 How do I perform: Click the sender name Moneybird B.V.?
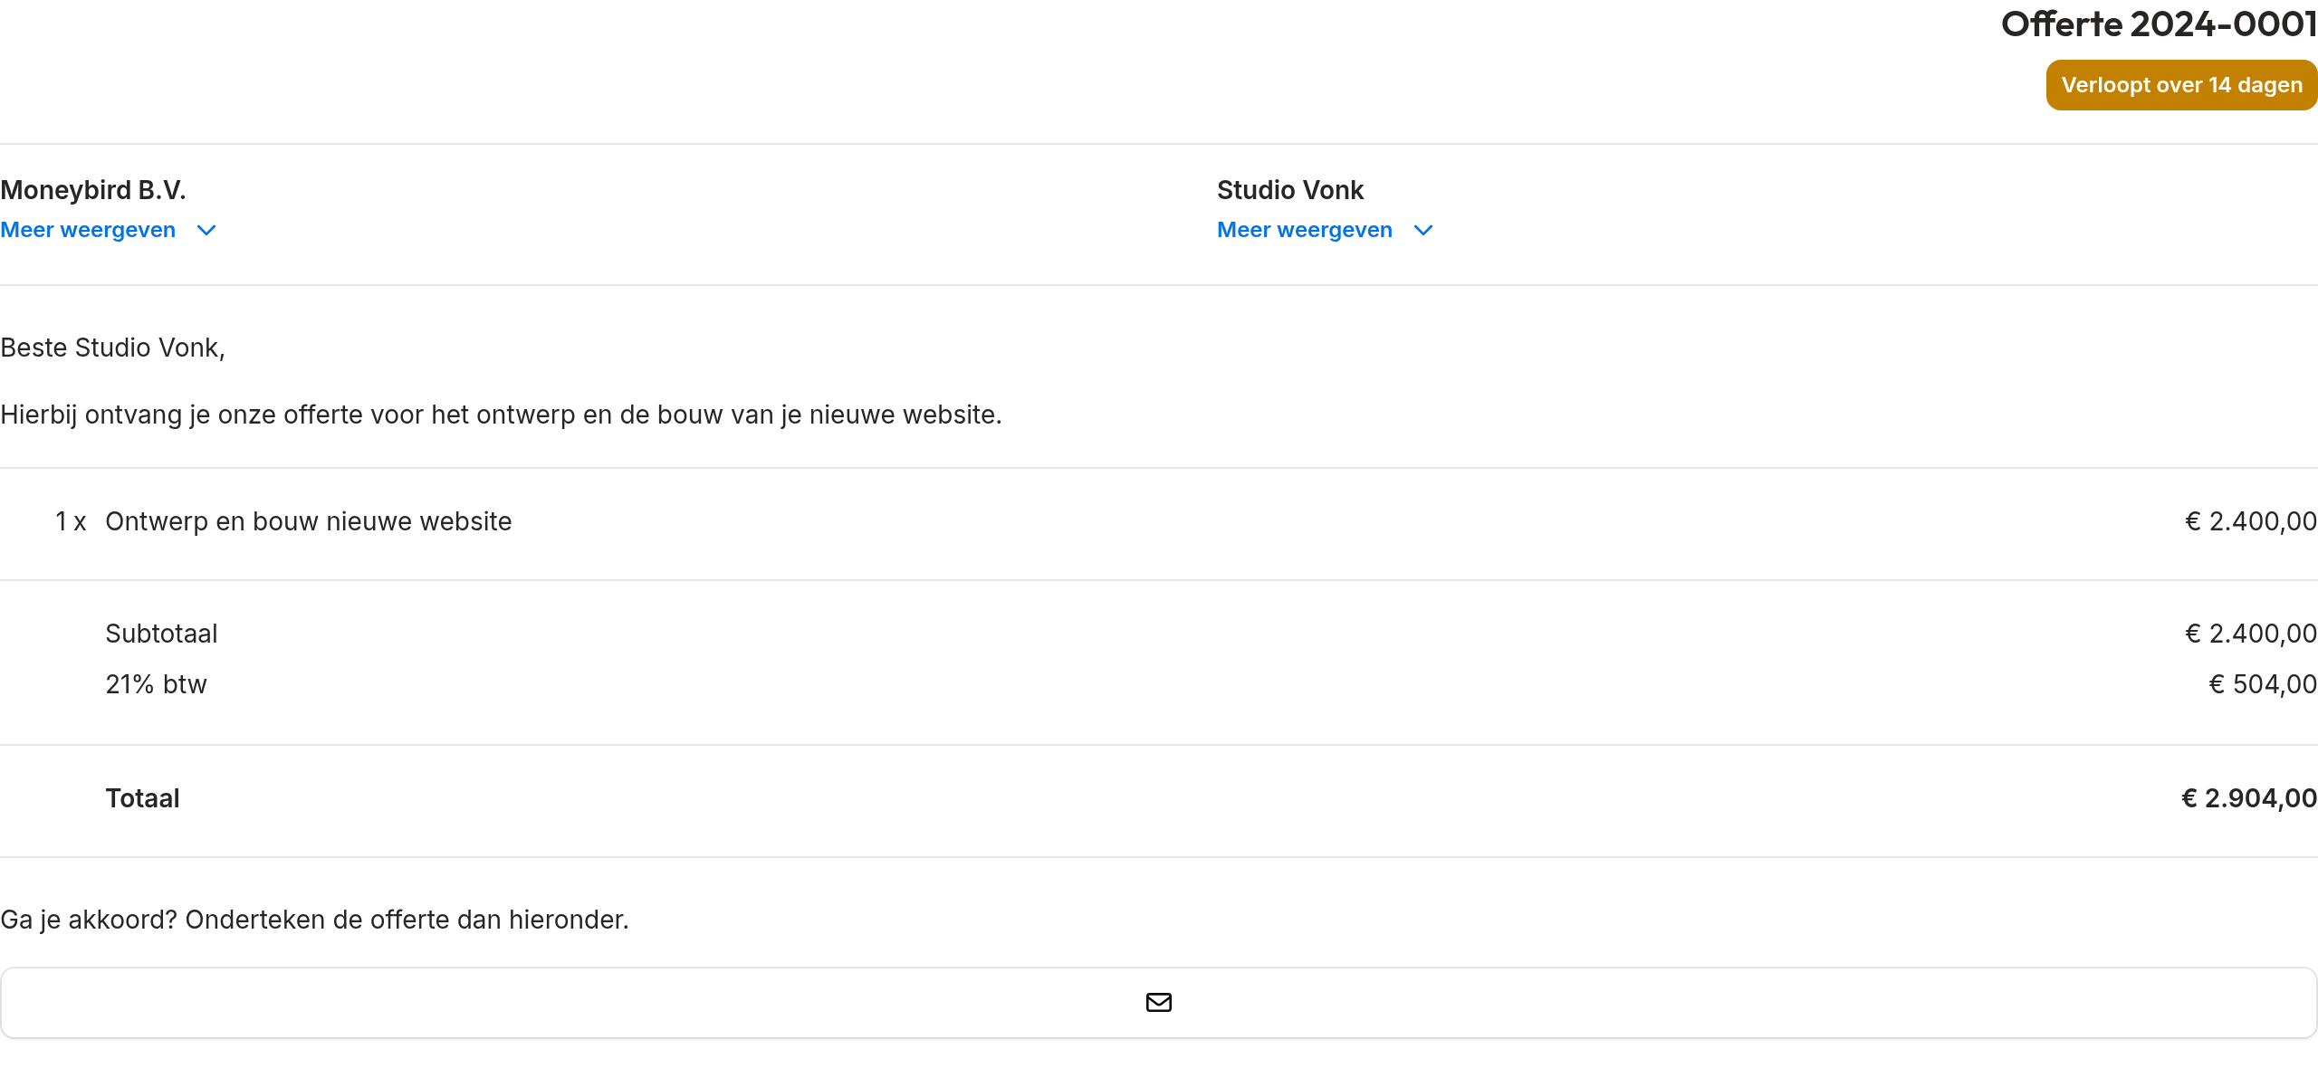click(93, 190)
